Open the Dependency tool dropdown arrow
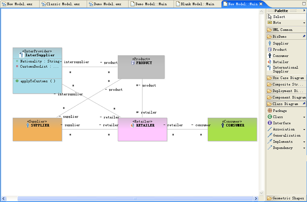 (x=304, y=148)
